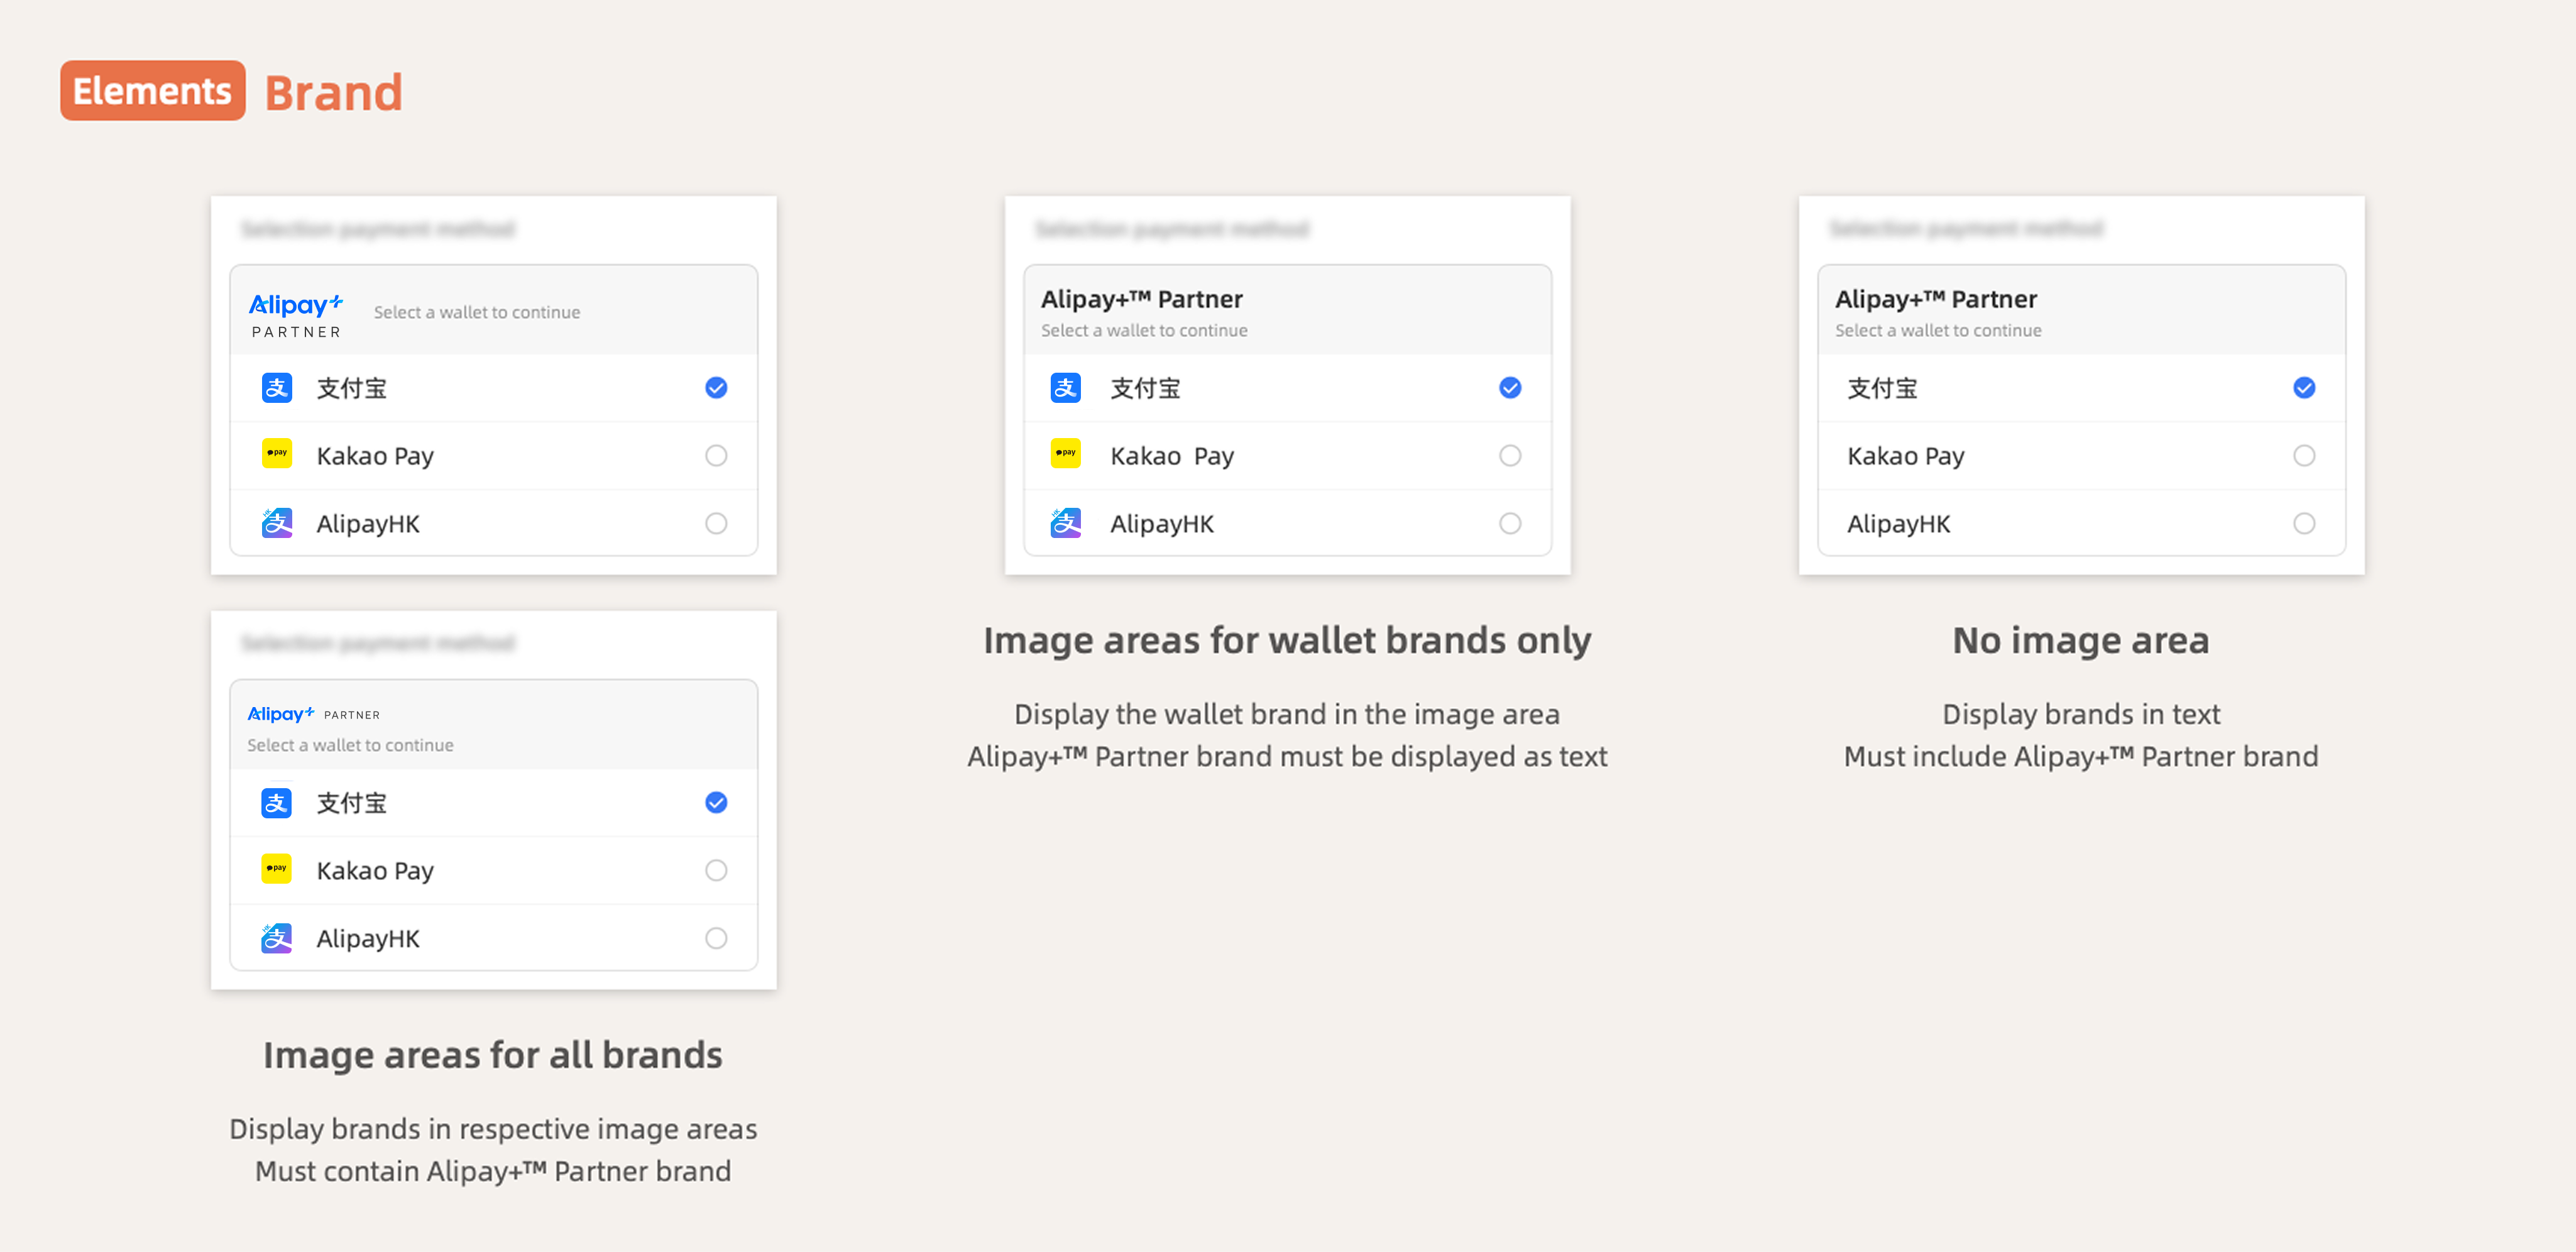Viewport: 2576px width, 1252px height.
Task: Click checked 支付宝 radio in the middle card
Action: coord(1510,388)
